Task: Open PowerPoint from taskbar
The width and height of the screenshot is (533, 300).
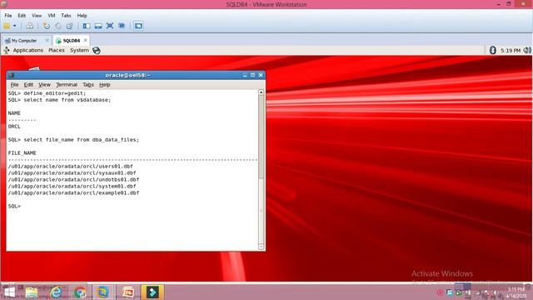Action: coord(128,292)
